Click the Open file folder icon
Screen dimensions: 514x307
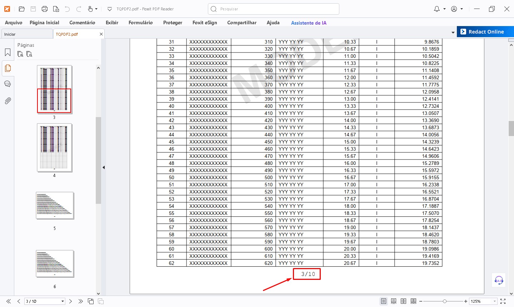22,9
